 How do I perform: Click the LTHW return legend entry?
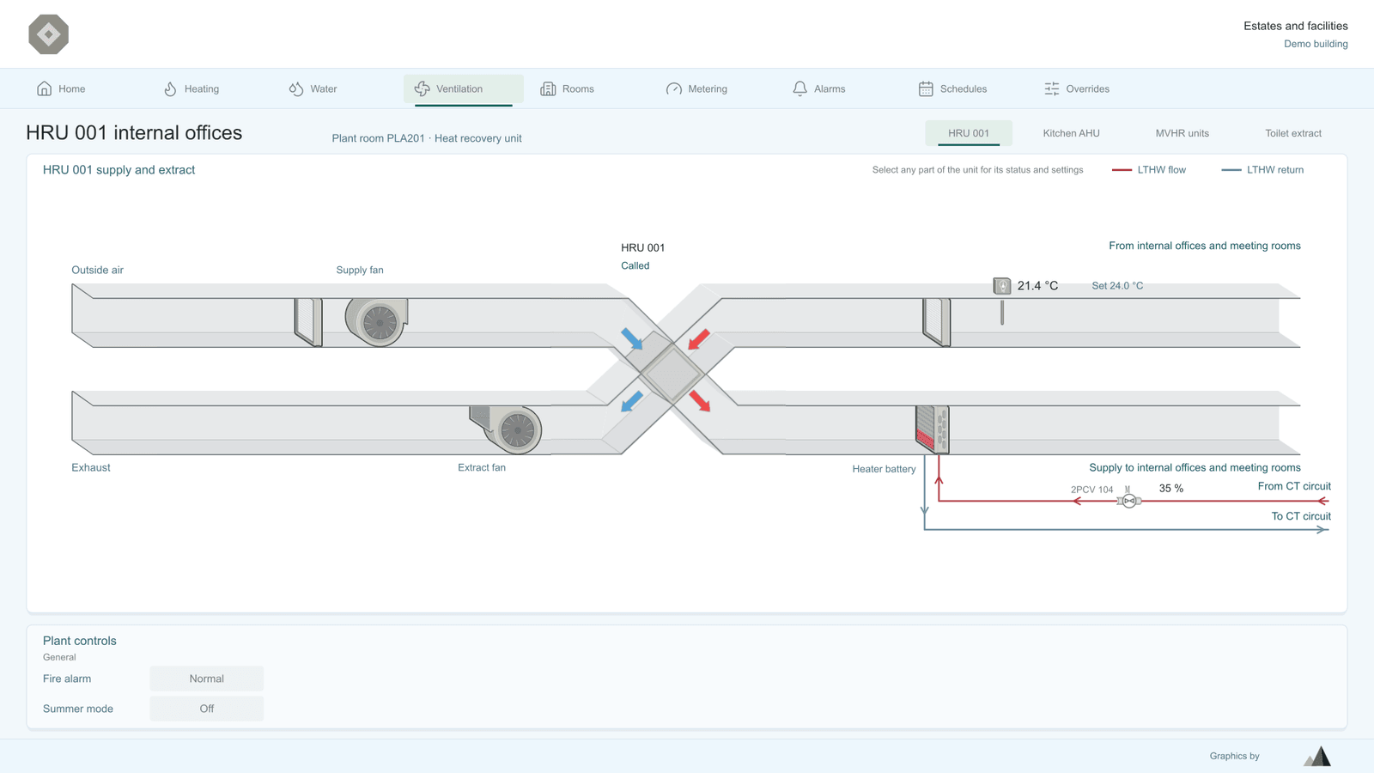1262,170
